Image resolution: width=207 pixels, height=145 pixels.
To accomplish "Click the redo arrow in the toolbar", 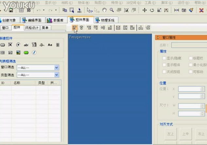I will [51, 10].
